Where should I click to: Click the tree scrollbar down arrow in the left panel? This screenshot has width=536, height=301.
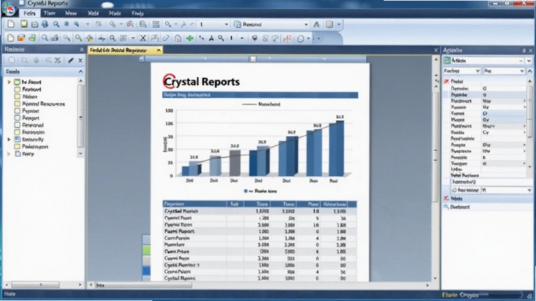80,154
